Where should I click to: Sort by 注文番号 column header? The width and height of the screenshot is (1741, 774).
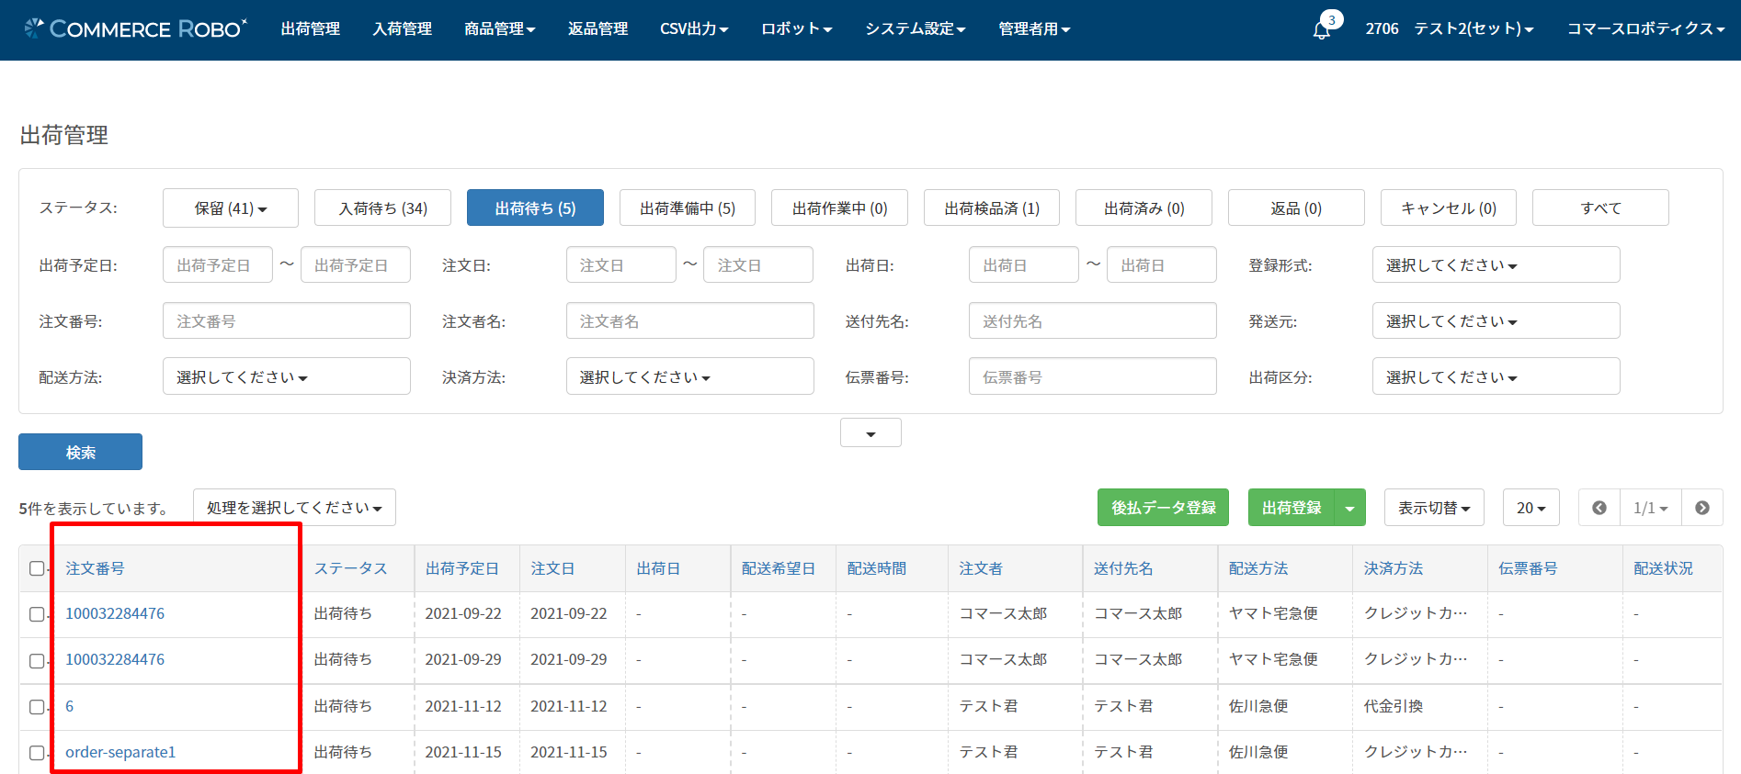pyautogui.click(x=95, y=568)
